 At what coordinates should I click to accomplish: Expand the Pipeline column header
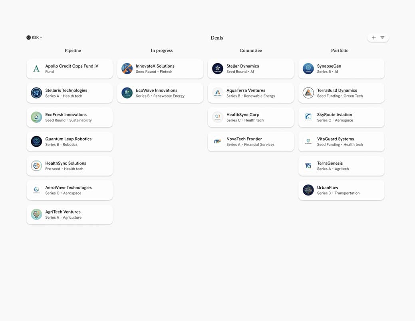click(x=72, y=50)
